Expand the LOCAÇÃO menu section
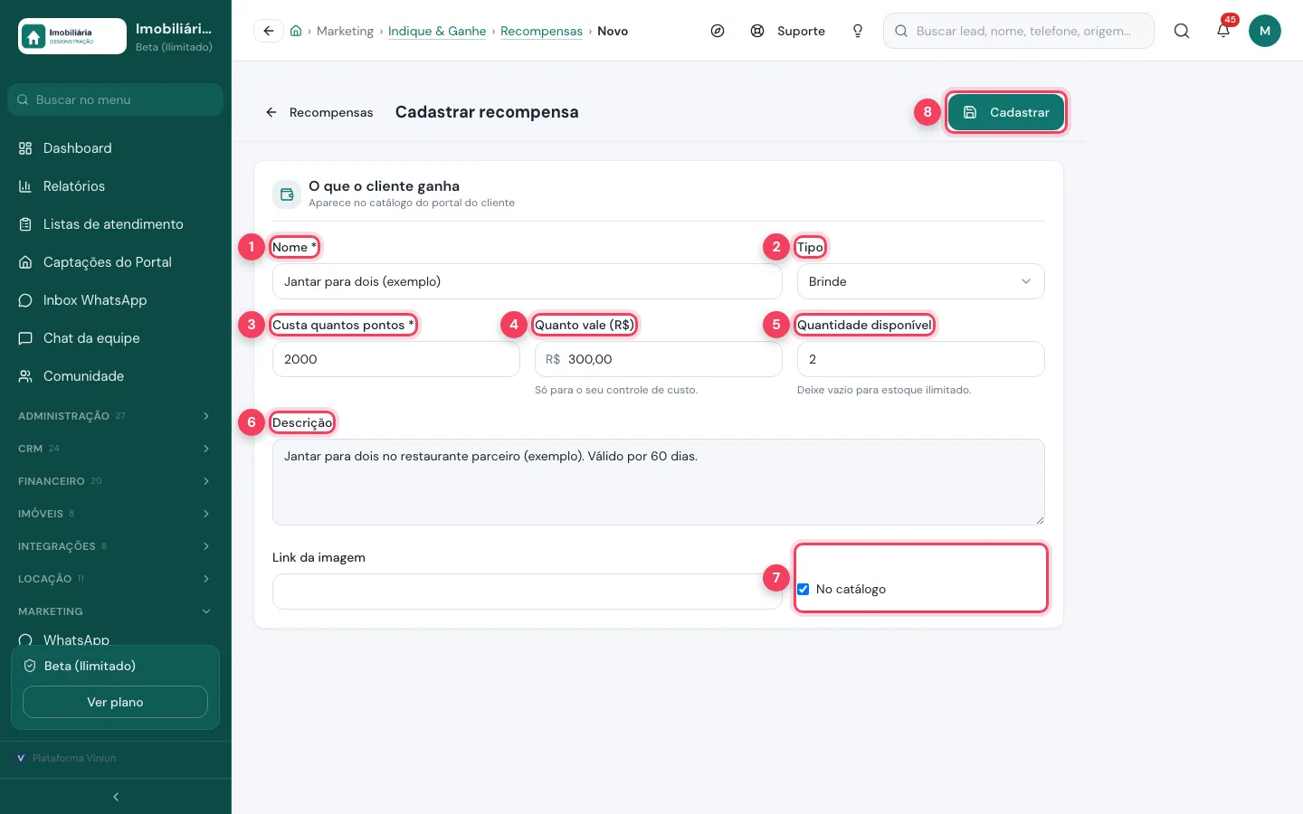Viewport: 1303px width, 814px height. pos(116,579)
